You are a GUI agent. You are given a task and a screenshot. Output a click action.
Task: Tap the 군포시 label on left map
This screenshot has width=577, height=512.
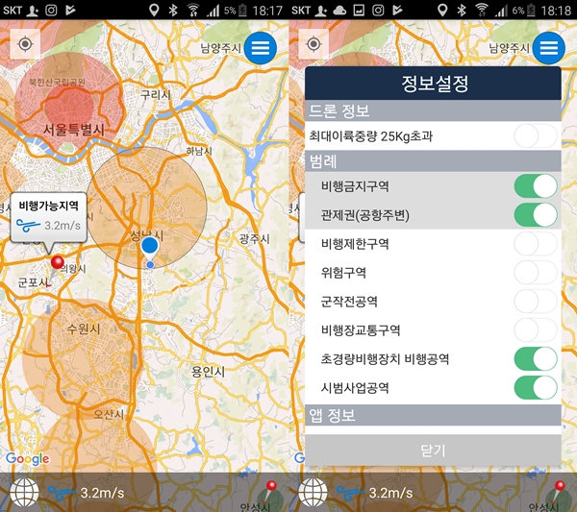tap(34, 282)
